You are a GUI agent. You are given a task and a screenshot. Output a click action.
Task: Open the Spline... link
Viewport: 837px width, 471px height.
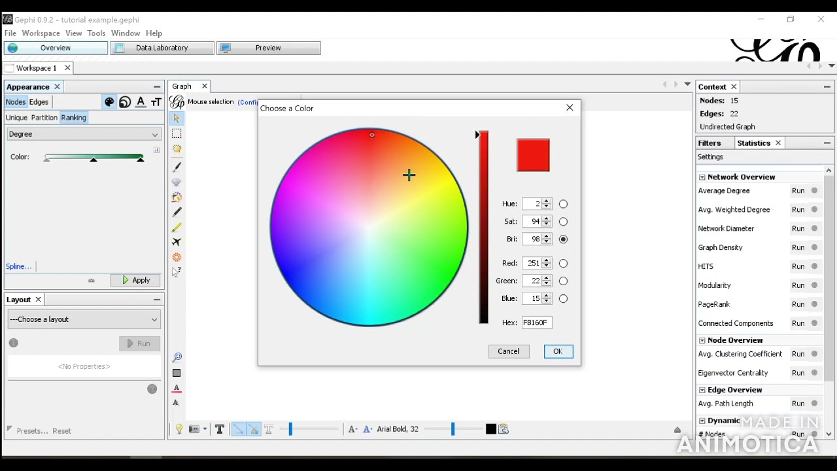(x=18, y=267)
